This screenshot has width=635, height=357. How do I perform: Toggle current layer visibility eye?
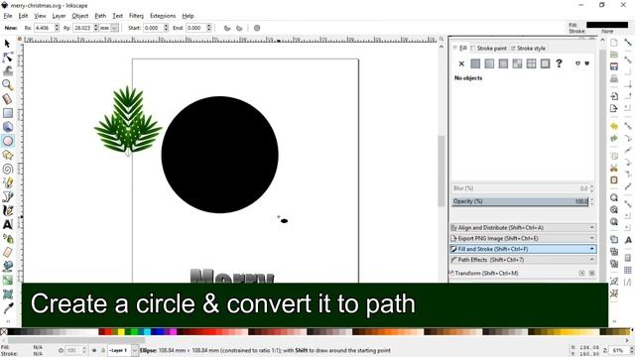[94, 350]
